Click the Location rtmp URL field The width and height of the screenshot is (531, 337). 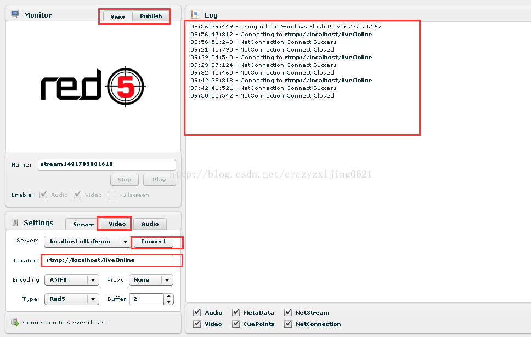tap(109, 260)
